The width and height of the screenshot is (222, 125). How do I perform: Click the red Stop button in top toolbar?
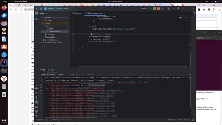(x=159, y=9)
